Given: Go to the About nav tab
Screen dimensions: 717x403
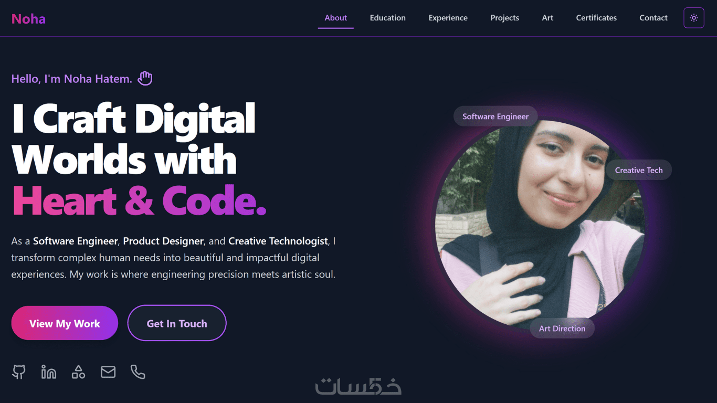Looking at the screenshot, I should coord(336,18).
